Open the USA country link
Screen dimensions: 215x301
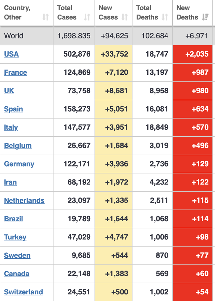coord(11,54)
